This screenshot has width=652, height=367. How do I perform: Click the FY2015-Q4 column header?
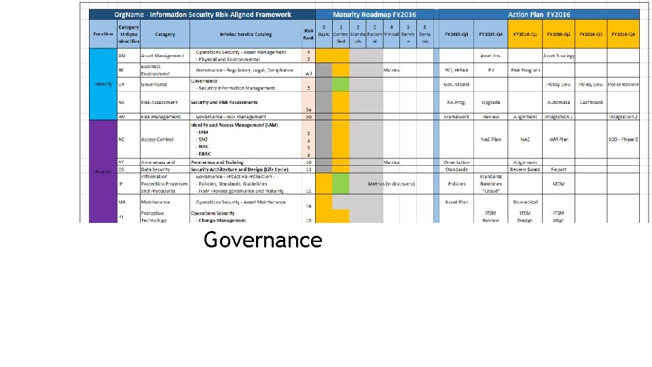(490, 34)
